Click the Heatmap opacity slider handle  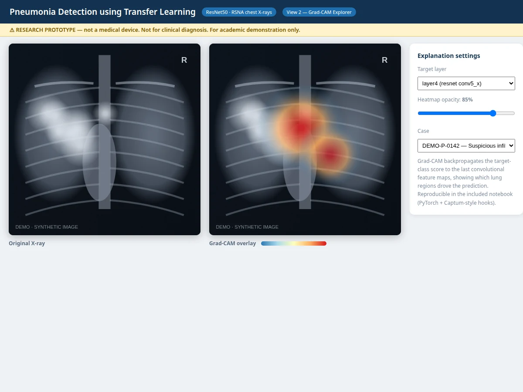[493, 113]
